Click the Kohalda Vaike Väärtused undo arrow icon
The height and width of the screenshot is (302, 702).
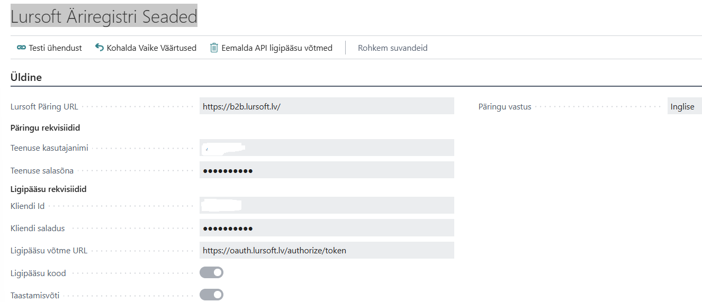(x=100, y=48)
